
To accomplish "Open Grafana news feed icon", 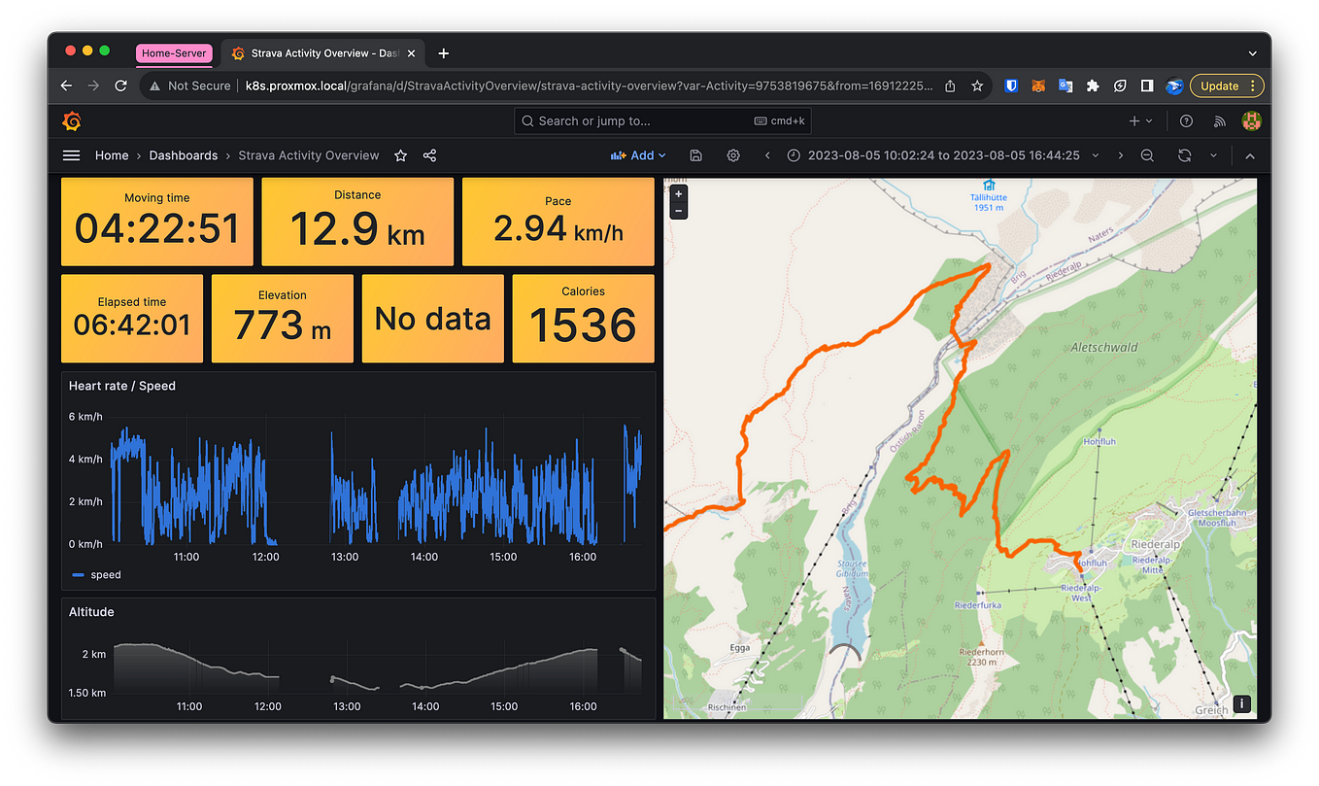I will (1220, 121).
